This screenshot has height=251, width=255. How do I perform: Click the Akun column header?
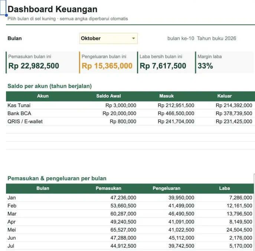(x=43, y=96)
